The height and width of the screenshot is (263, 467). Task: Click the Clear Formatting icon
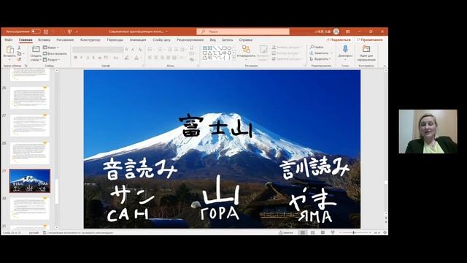pos(140,50)
